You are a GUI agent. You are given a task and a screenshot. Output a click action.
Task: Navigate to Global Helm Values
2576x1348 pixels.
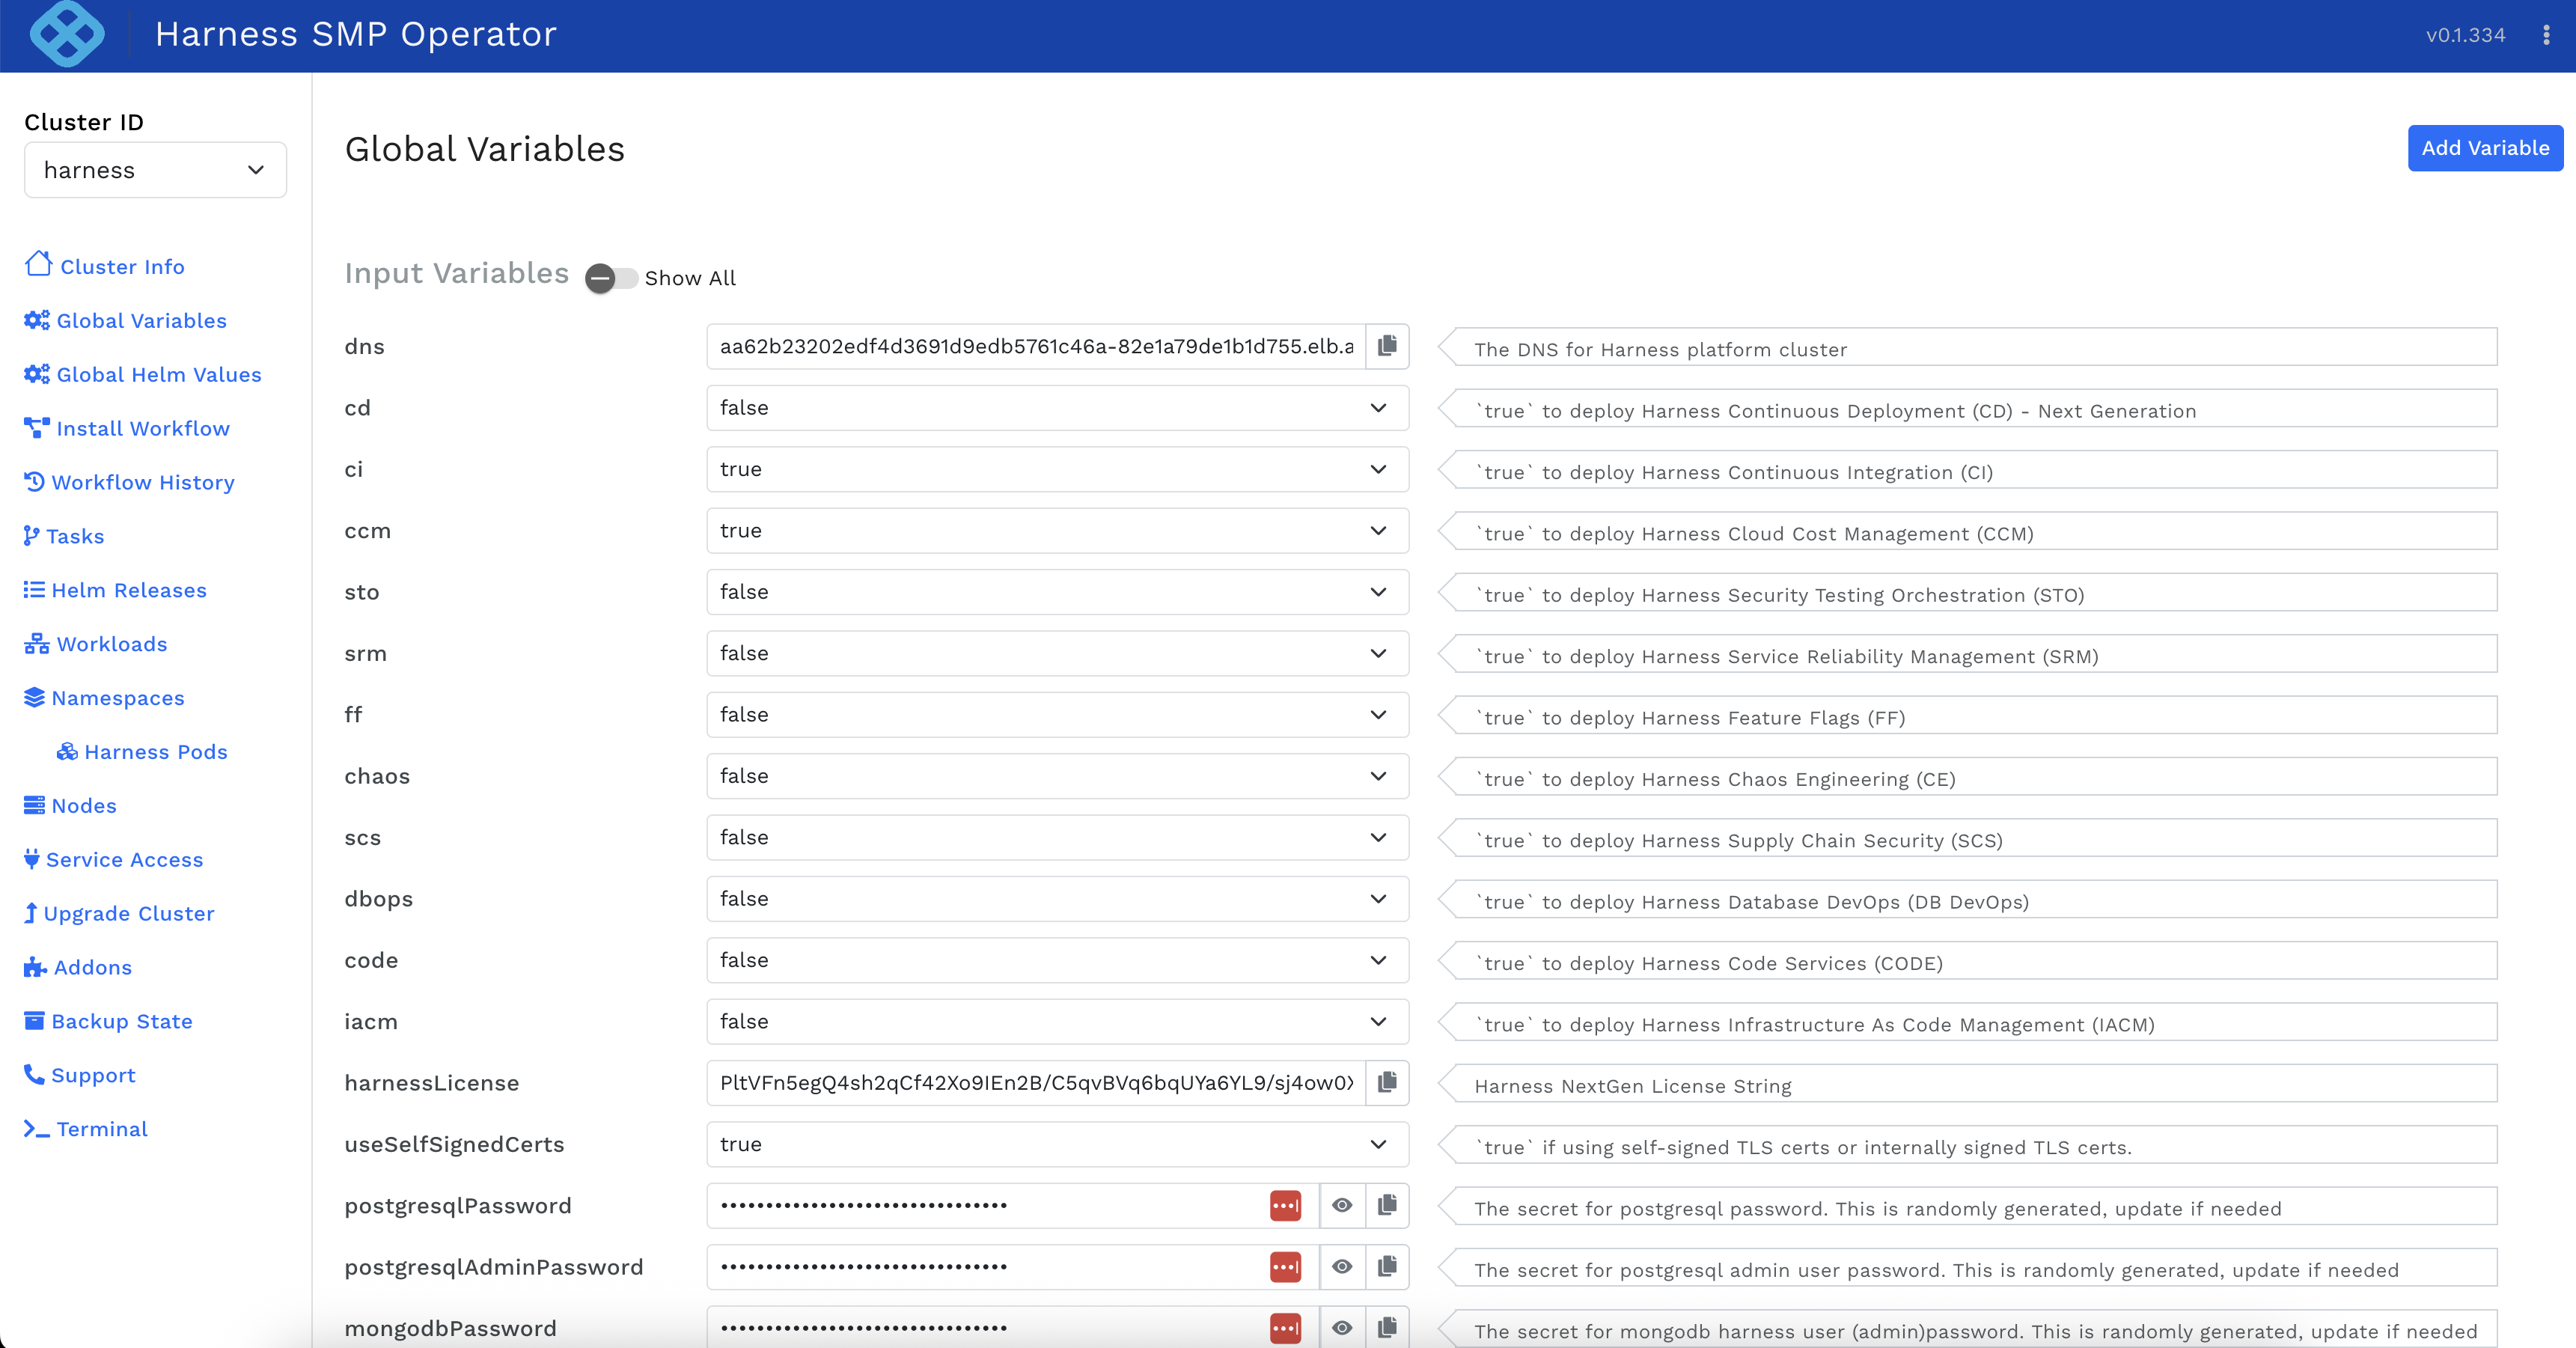[143, 374]
